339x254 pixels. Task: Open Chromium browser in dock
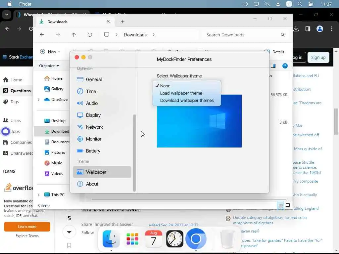tap(196, 239)
